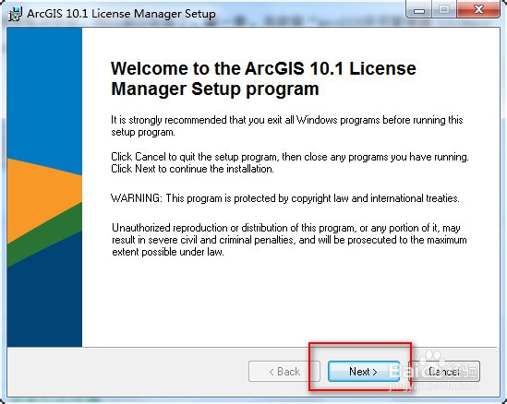
Task: Click the 'Click Cancel to quit' instruction text
Action: point(290,162)
